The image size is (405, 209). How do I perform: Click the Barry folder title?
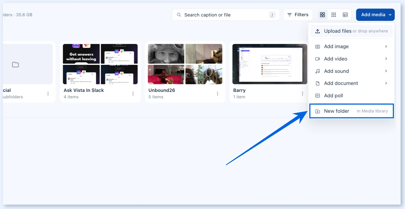pyautogui.click(x=239, y=90)
